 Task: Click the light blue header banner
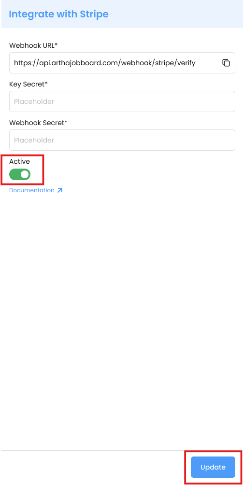[122, 14]
